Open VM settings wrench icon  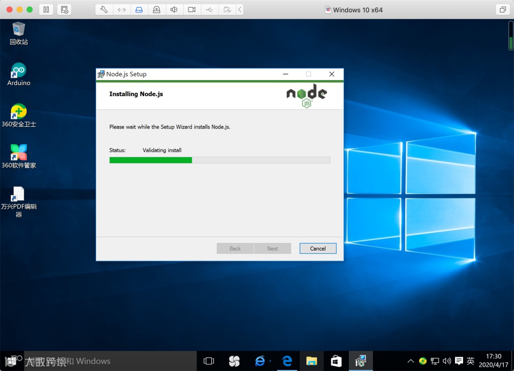pos(104,10)
